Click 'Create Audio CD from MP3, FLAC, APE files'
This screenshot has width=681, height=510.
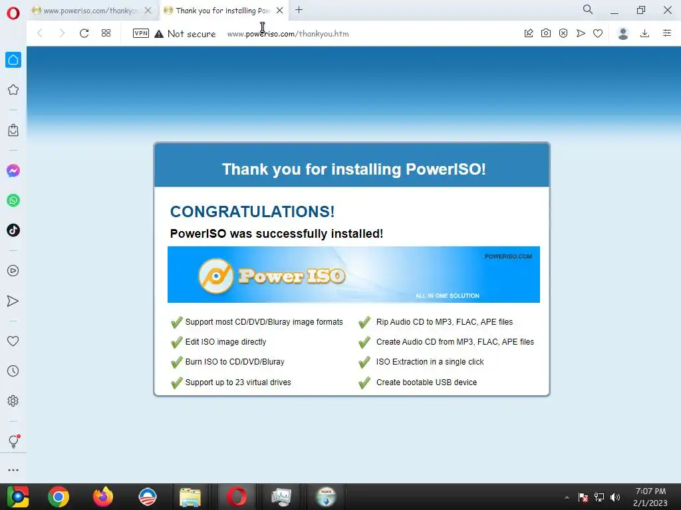click(455, 342)
